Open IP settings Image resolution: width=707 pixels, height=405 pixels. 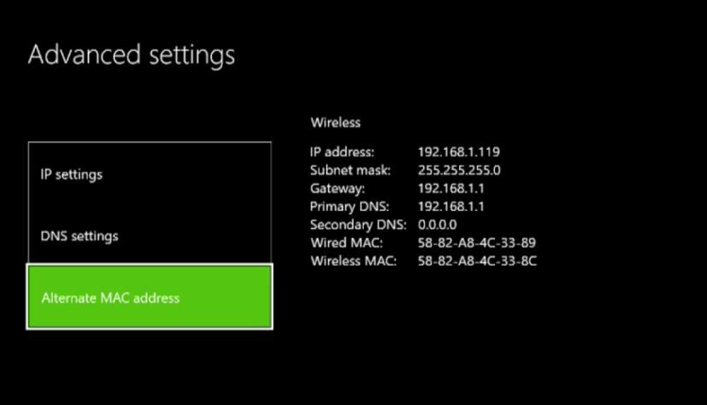click(x=149, y=174)
